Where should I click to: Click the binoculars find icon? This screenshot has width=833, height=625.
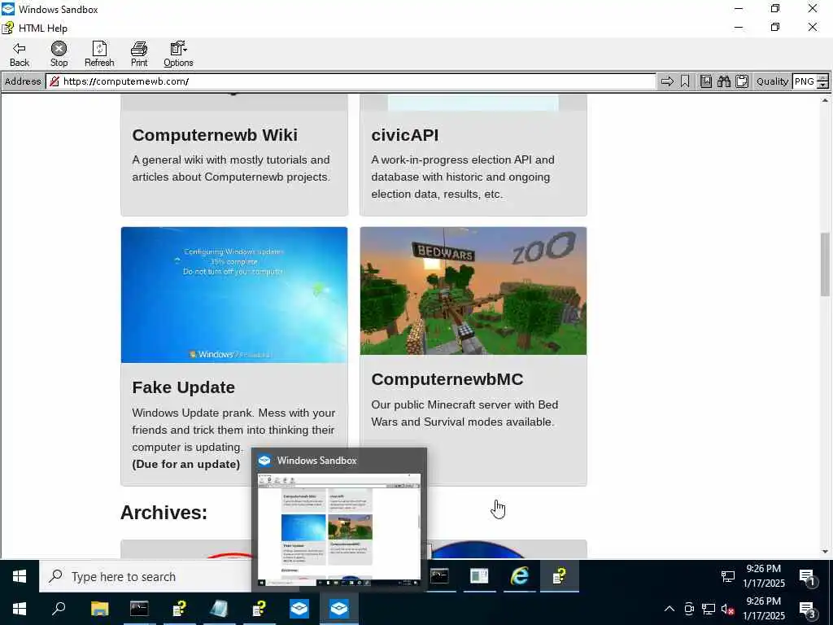click(x=723, y=81)
